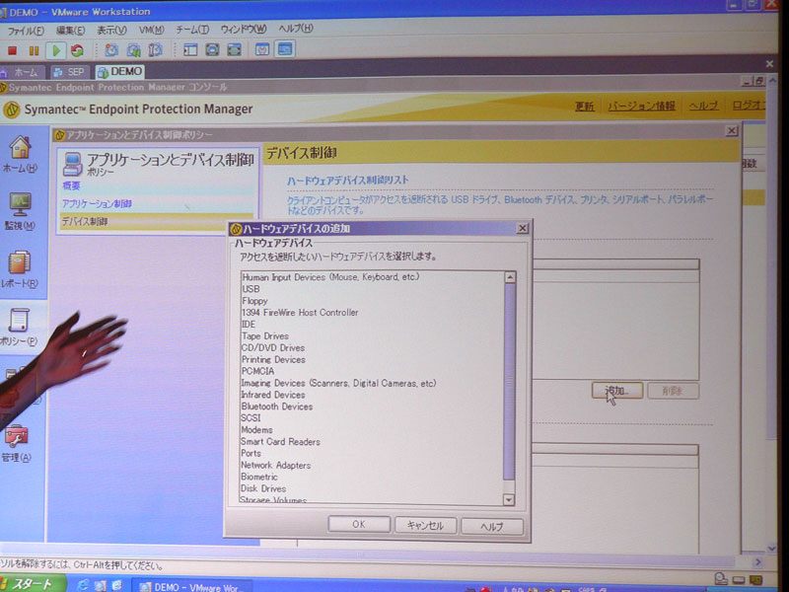Click DEMO - VMware taskbar button
The image size is (789, 592).
[190, 586]
